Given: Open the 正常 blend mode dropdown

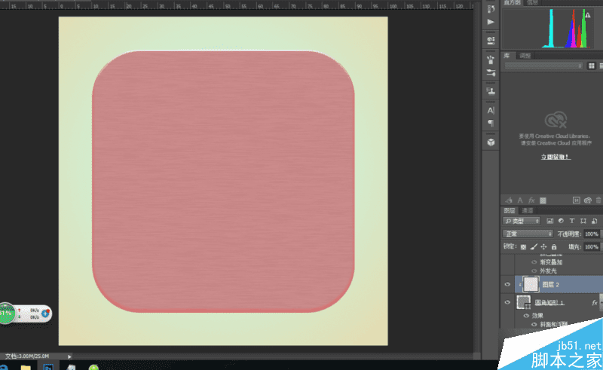Looking at the screenshot, I should (528, 234).
